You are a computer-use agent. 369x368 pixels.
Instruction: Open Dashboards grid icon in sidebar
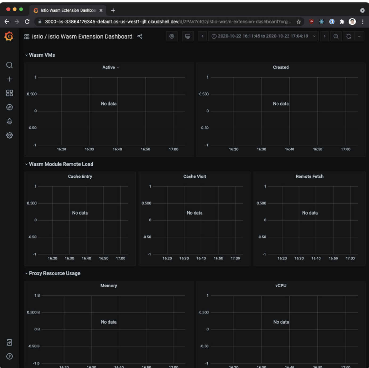tap(9, 93)
